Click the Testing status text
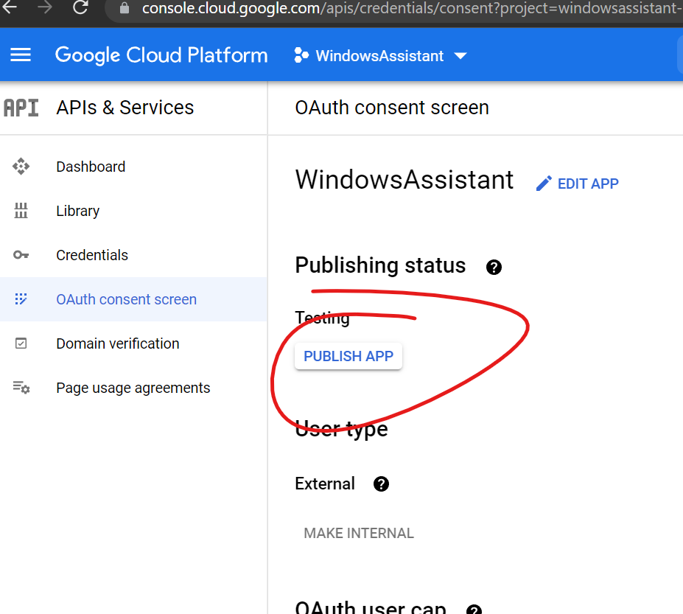Viewport: 683px width, 614px height. (322, 318)
